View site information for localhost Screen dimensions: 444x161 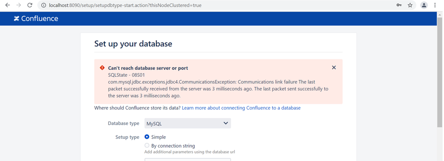click(x=43, y=5)
